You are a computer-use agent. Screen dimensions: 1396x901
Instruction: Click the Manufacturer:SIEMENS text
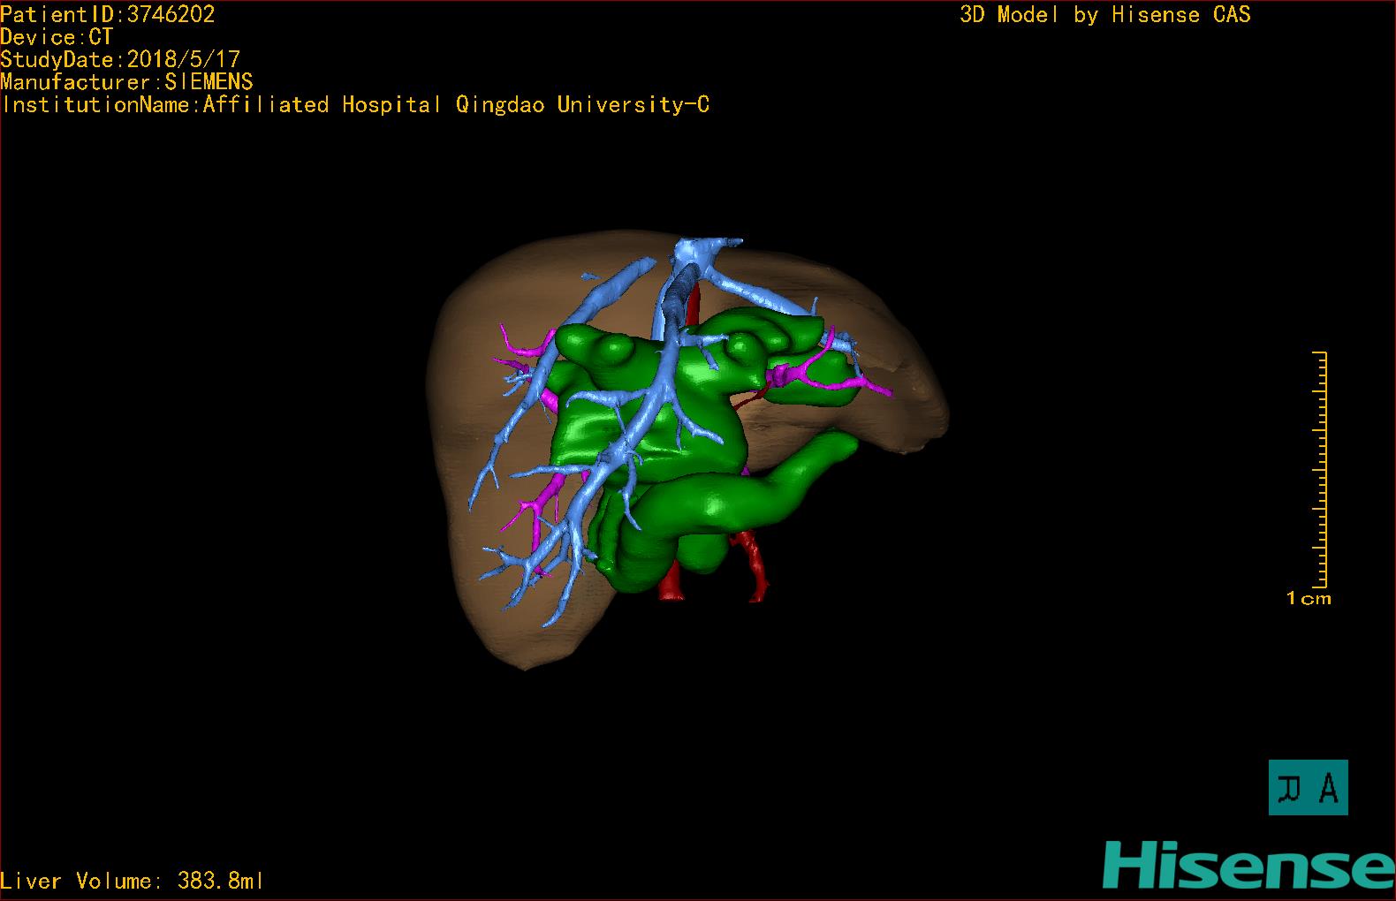coord(126,82)
